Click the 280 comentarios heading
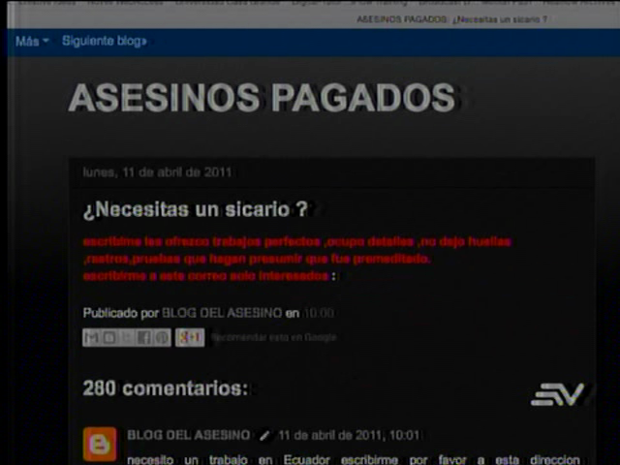Viewport: 620px width, 465px height. pos(165,388)
